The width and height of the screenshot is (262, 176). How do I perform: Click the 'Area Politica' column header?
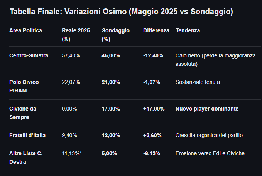[x=25, y=30]
